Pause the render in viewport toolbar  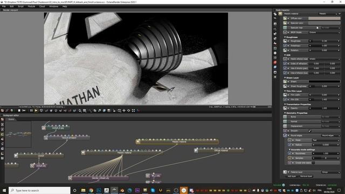tap(31, 110)
